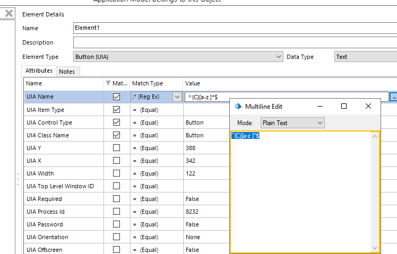Maximize the Multiline Edit dialog
The image size is (397, 254).
(x=343, y=107)
